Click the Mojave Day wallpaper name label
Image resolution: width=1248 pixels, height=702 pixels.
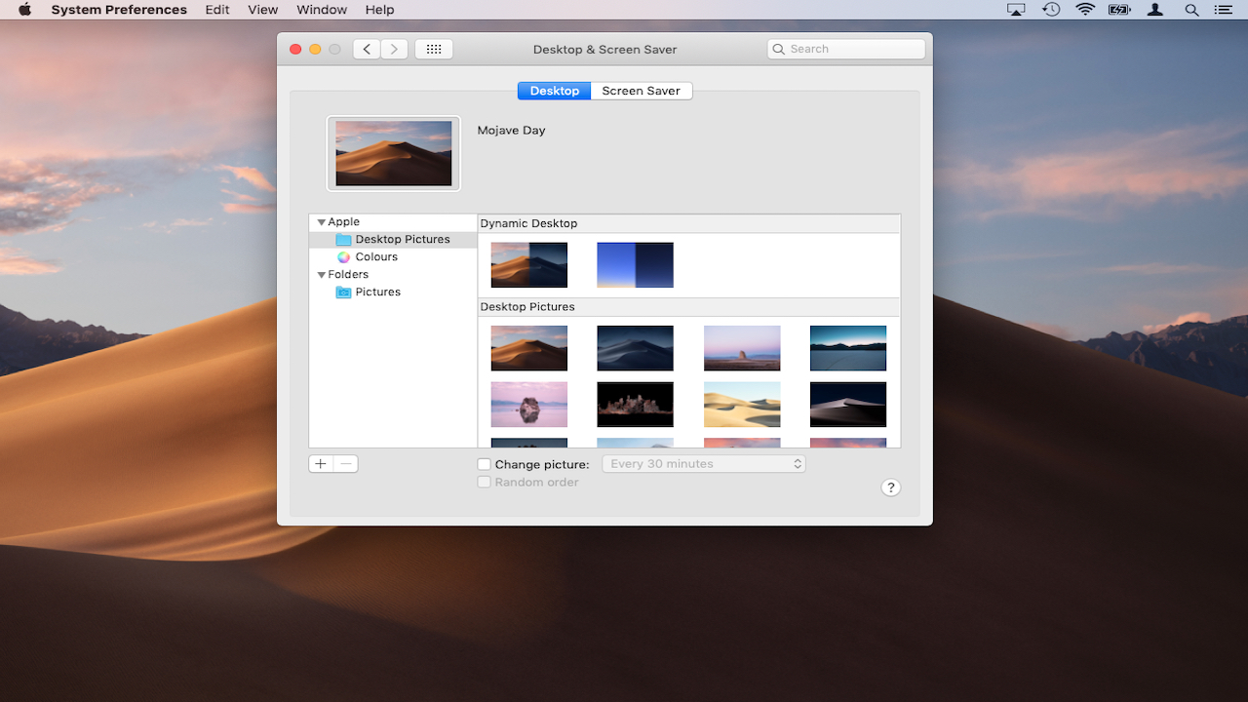tap(512, 131)
